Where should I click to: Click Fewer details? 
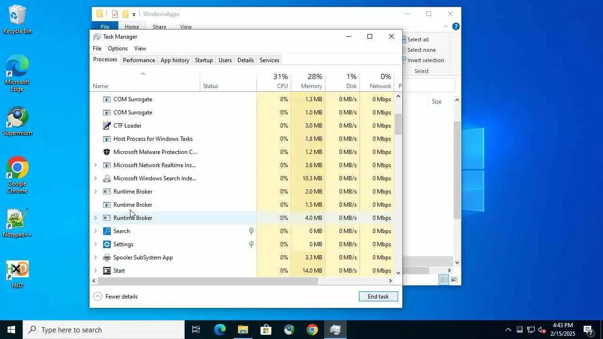[115, 297]
